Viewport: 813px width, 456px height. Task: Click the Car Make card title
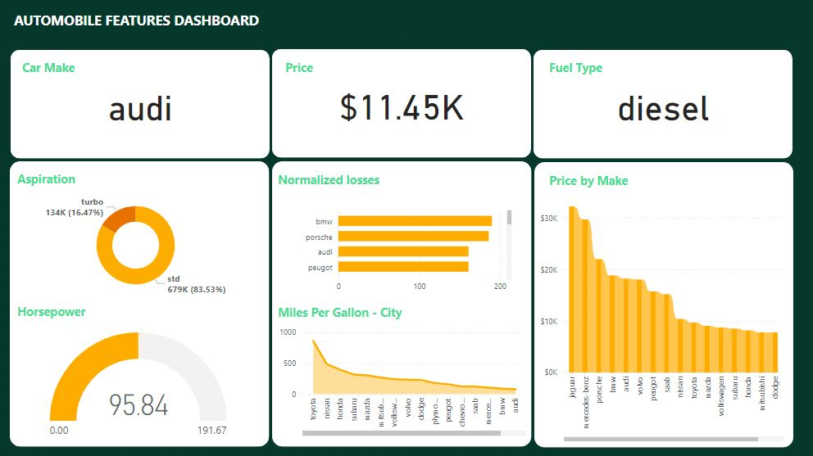coord(48,68)
